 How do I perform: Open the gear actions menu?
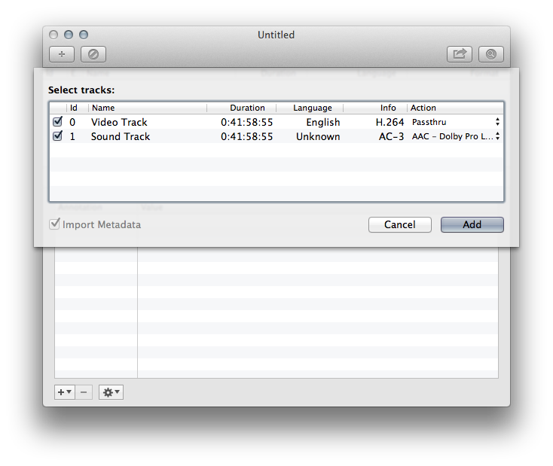(111, 392)
